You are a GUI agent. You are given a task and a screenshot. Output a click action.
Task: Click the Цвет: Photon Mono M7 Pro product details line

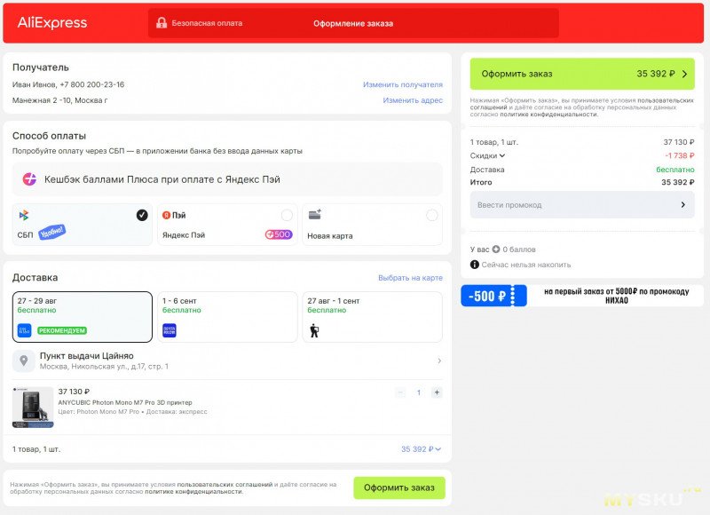[132, 412]
